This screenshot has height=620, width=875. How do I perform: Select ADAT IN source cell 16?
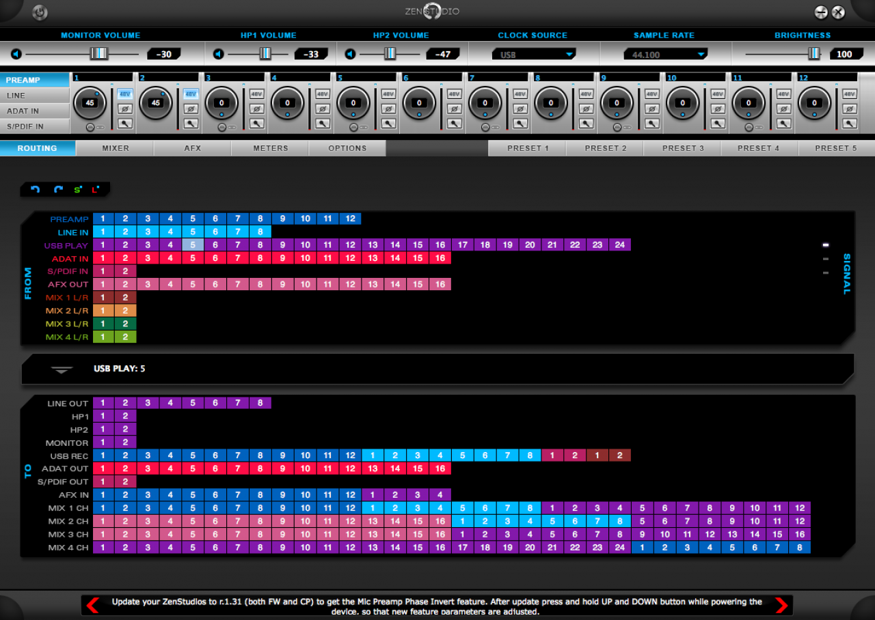click(440, 258)
